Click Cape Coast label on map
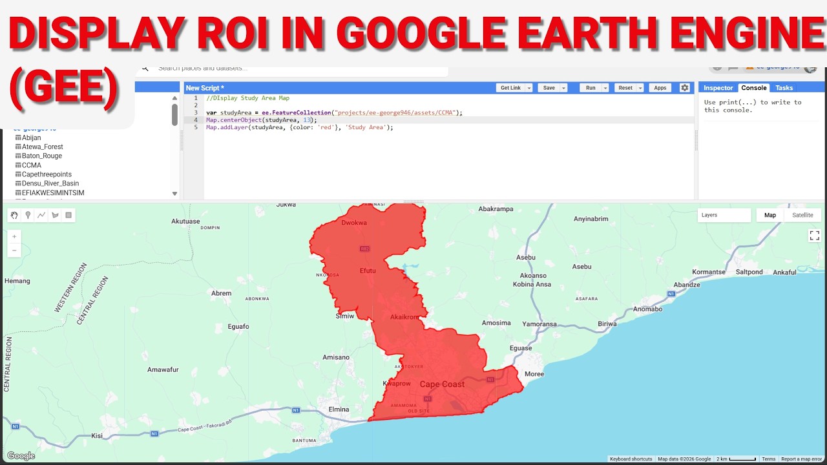Image resolution: width=827 pixels, height=465 pixels. (442, 384)
